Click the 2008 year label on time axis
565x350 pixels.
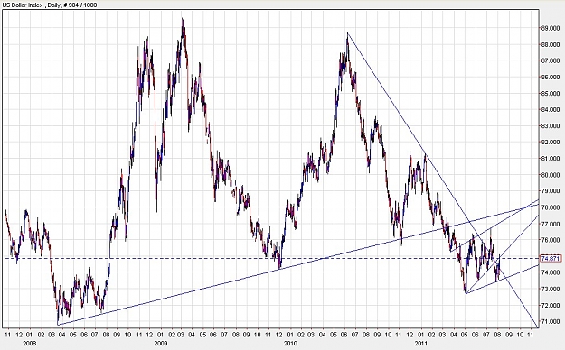tap(30, 343)
